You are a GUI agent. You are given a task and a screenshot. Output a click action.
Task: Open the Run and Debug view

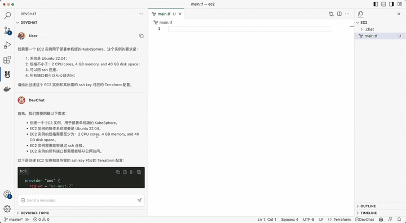pos(7,45)
